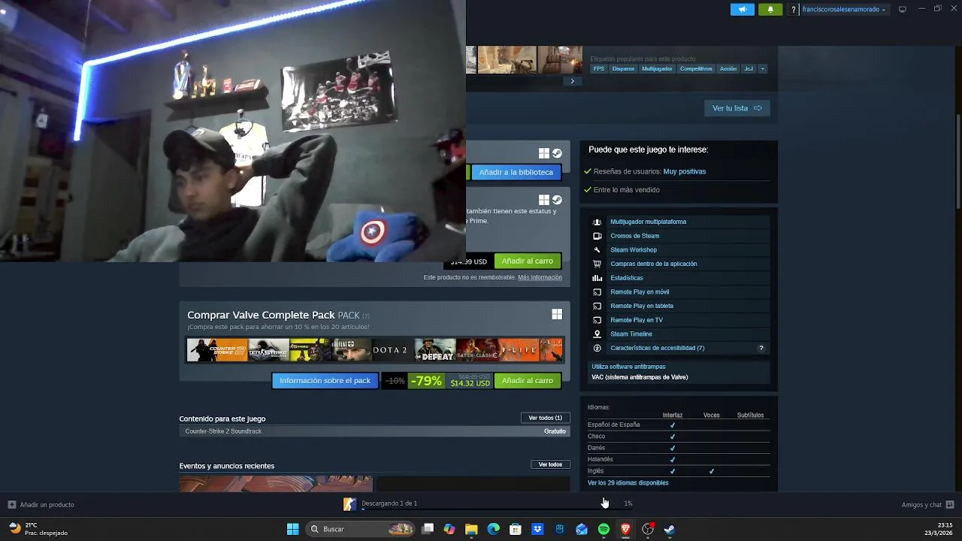The width and height of the screenshot is (962, 541).
Task: Expand Ver los 29 idiomas disponibles
Action: 628,482
